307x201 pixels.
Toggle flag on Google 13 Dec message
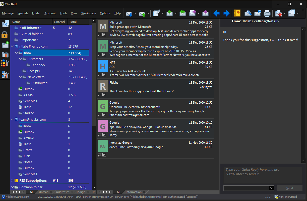100,115
